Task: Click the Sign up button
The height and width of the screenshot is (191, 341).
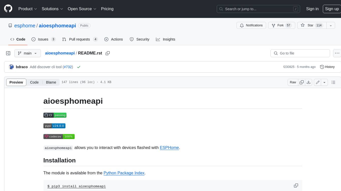Action: click(332, 9)
